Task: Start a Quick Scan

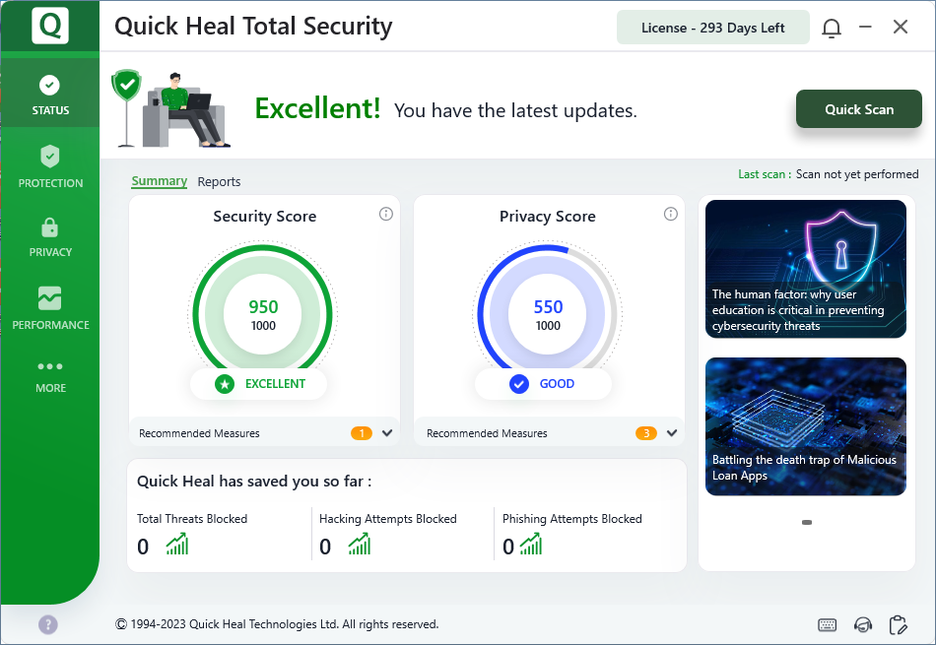Action: tap(858, 109)
